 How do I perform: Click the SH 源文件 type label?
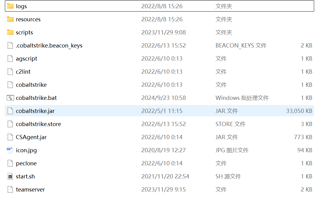pos(228,177)
